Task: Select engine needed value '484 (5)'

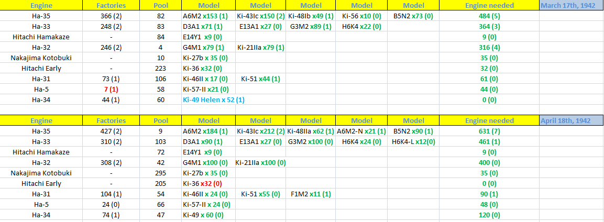Action: pyautogui.click(x=489, y=16)
